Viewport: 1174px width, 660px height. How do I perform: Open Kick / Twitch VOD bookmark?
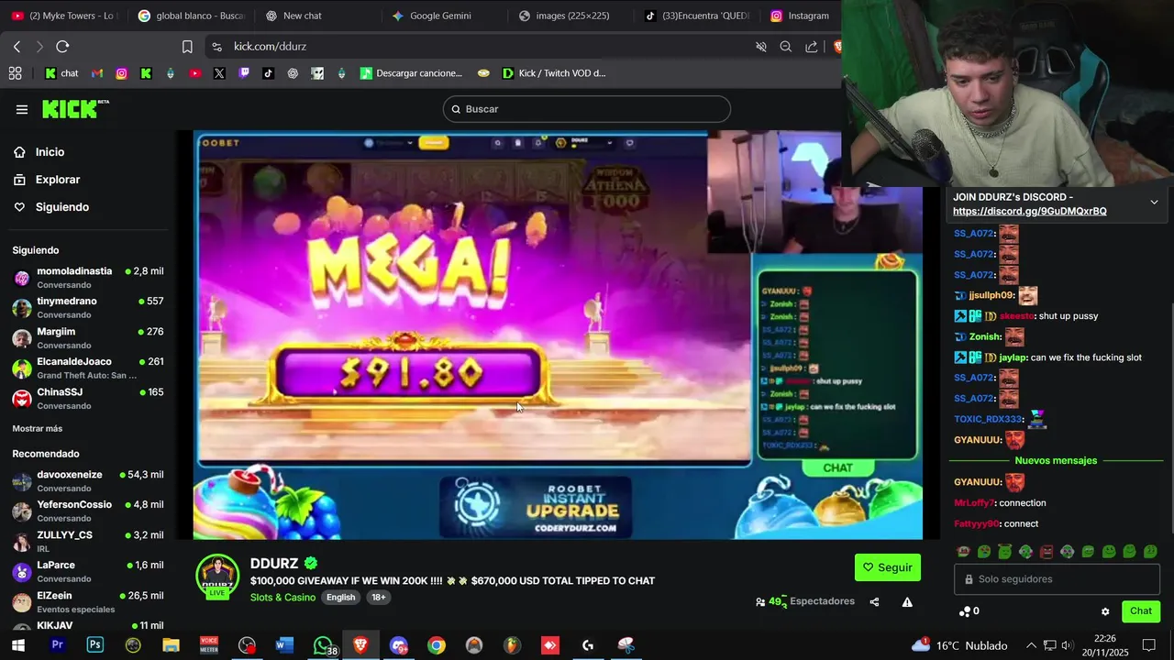554,73
